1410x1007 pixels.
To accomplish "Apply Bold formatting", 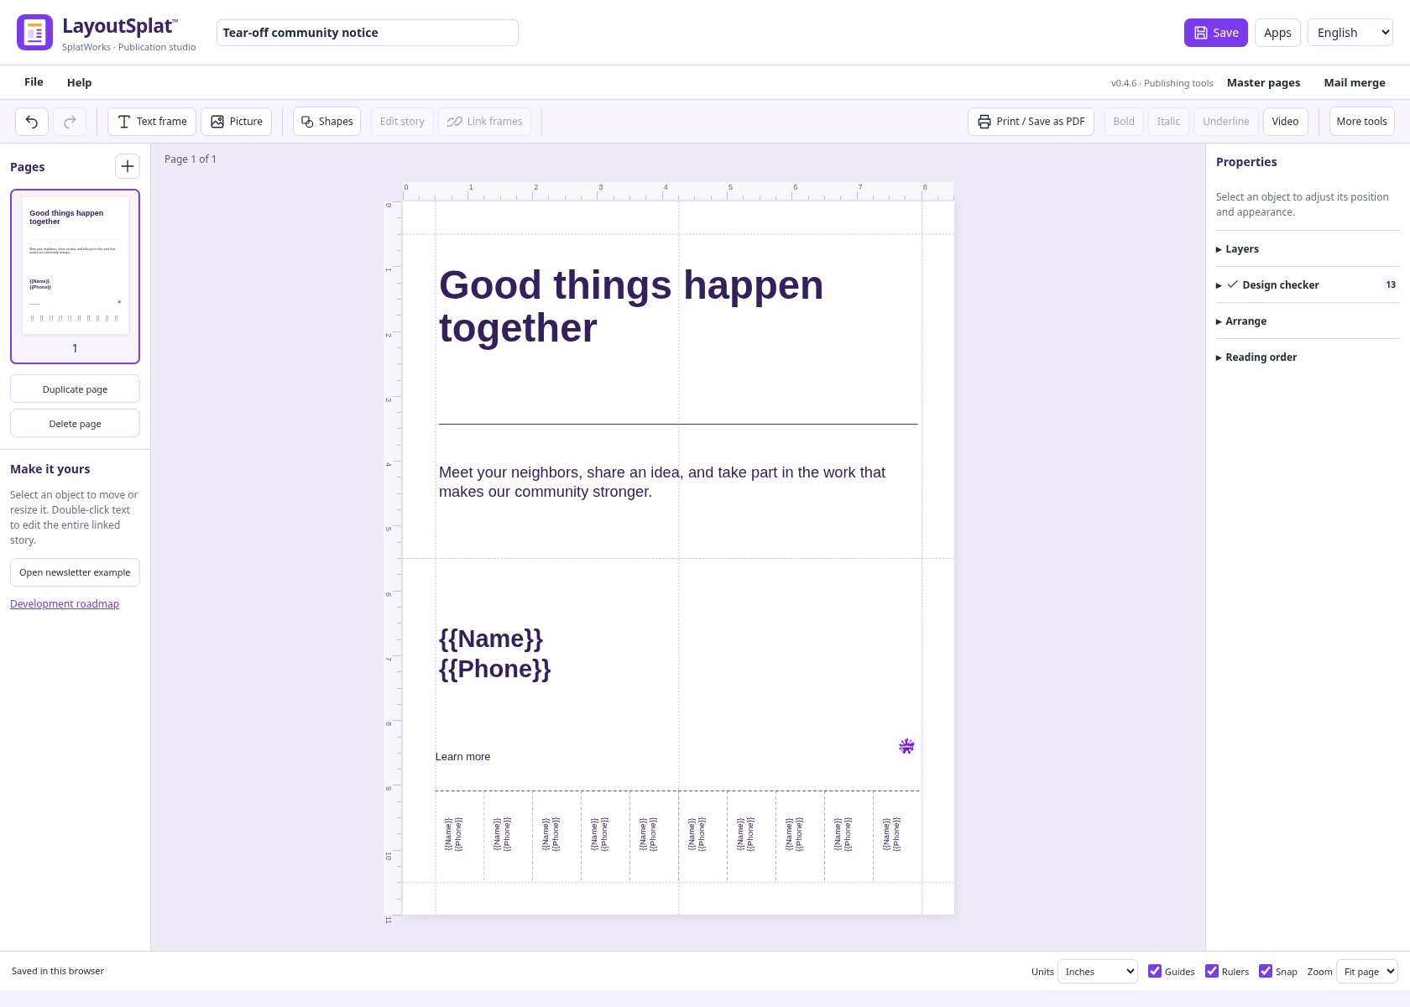I will 1124,122.
